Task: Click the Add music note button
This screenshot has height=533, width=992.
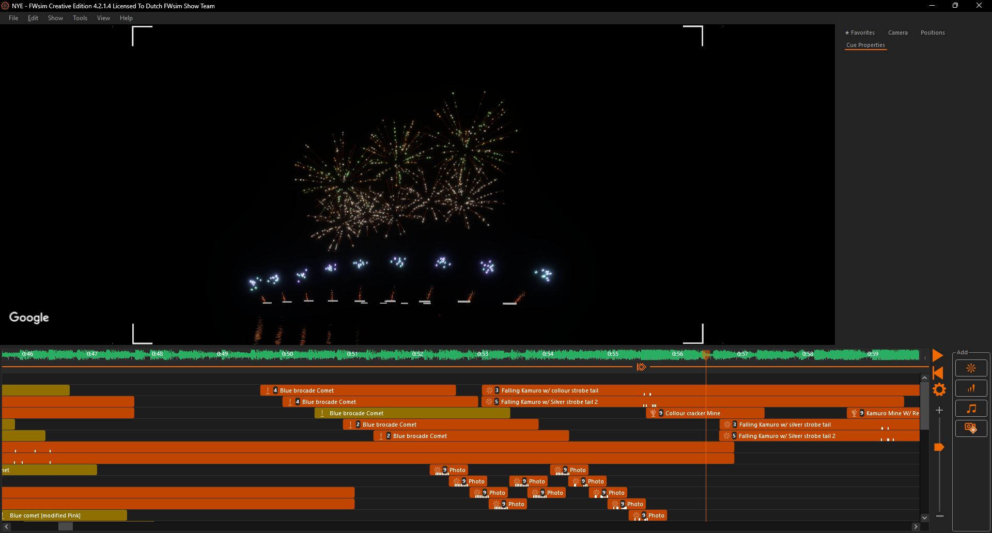Action: pyautogui.click(x=971, y=409)
